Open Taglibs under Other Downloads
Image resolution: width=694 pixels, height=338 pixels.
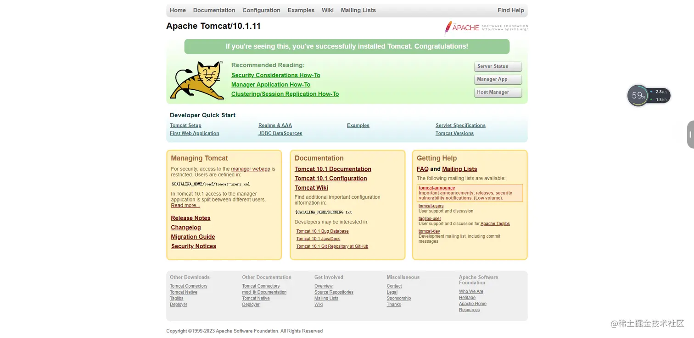point(176,298)
